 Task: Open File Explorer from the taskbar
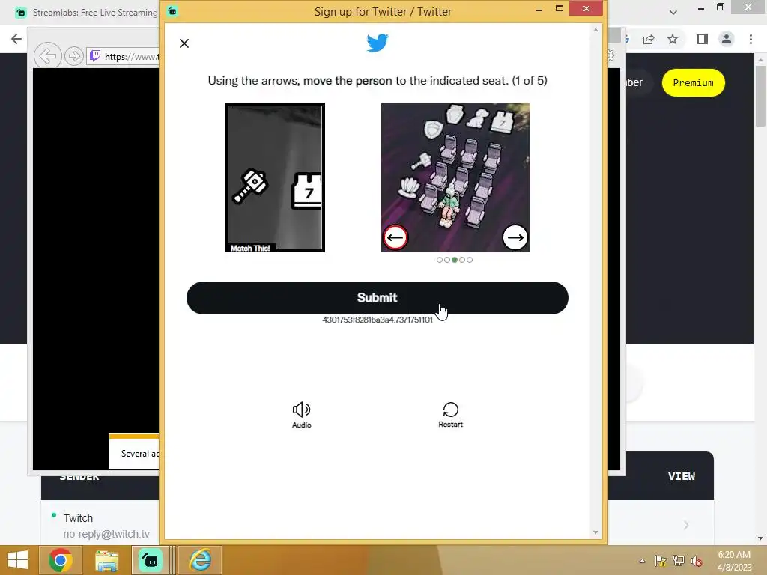point(106,560)
